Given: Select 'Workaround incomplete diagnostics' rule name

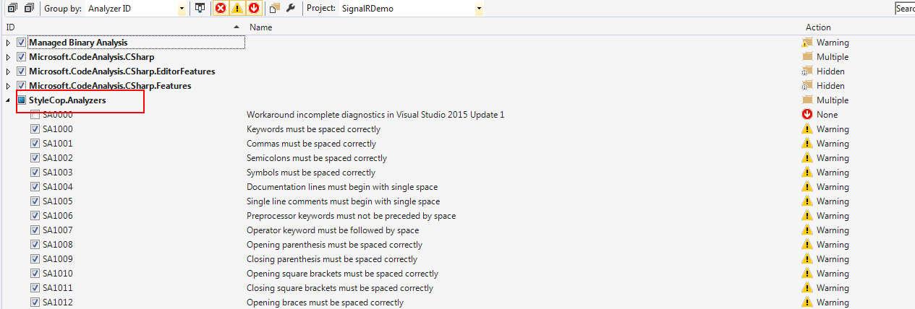Looking at the screenshot, I should [375, 115].
